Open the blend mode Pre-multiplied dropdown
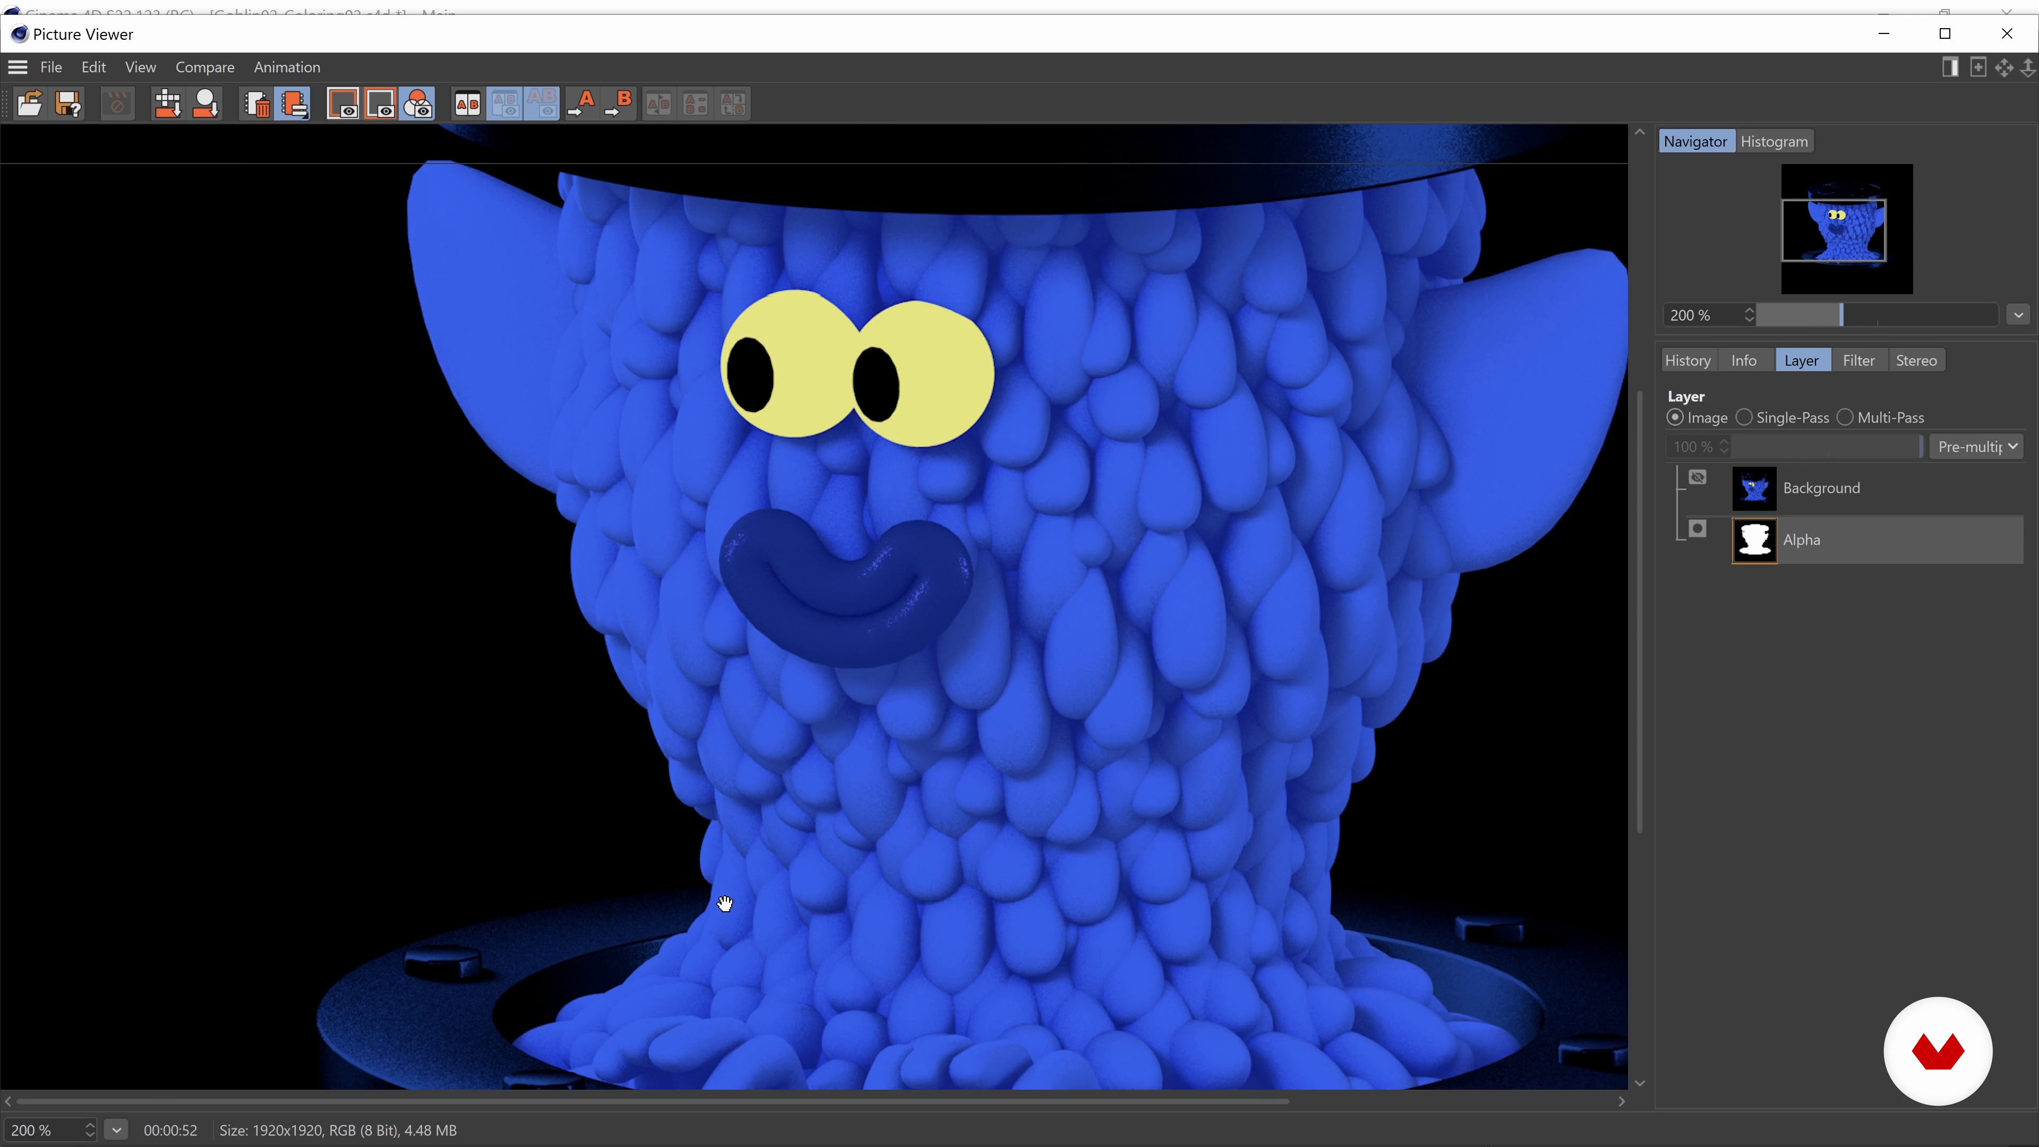The image size is (2039, 1147). [1976, 447]
